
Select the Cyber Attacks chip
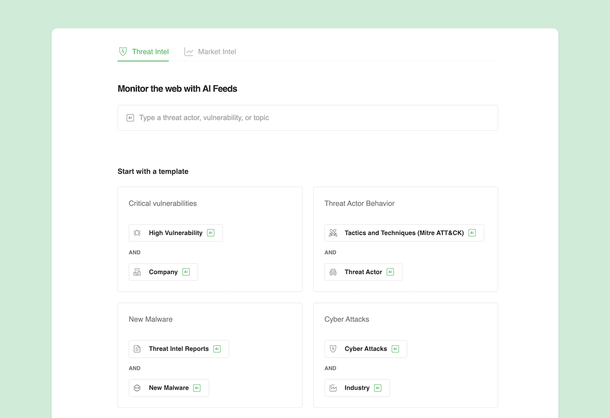(x=366, y=349)
